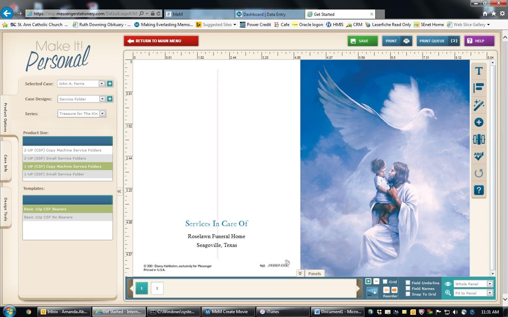Open the align objects tool
The image size is (508, 317).
click(x=479, y=88)
